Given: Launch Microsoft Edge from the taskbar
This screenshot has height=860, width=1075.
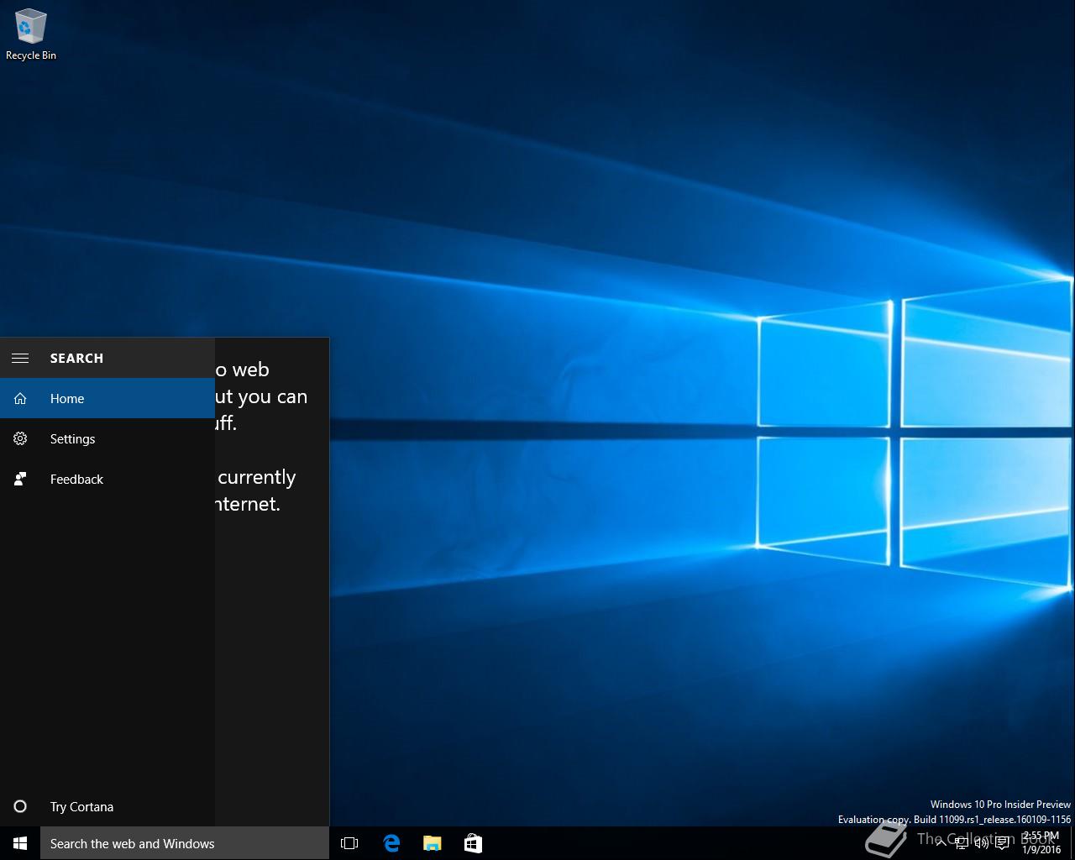Looking at the screenshot, I should click(x=391, y=843).
